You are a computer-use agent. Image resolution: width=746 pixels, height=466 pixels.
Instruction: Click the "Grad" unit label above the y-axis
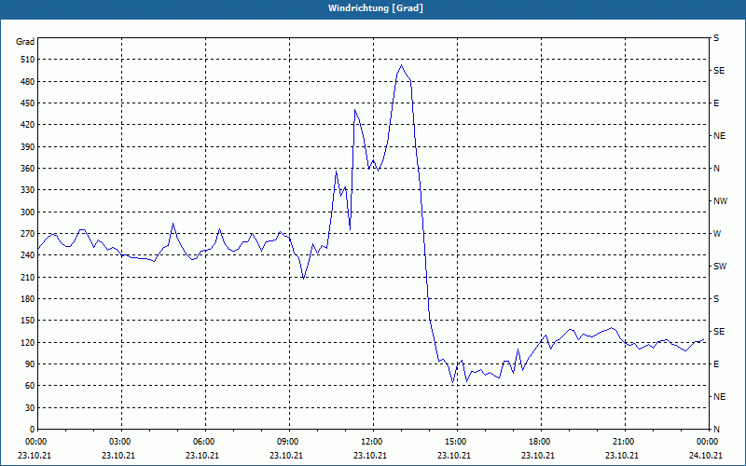(x=25, y=42)
